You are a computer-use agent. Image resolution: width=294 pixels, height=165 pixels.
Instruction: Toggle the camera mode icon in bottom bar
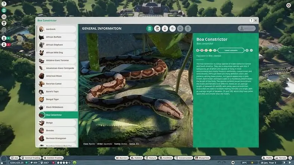pos(233,162)
